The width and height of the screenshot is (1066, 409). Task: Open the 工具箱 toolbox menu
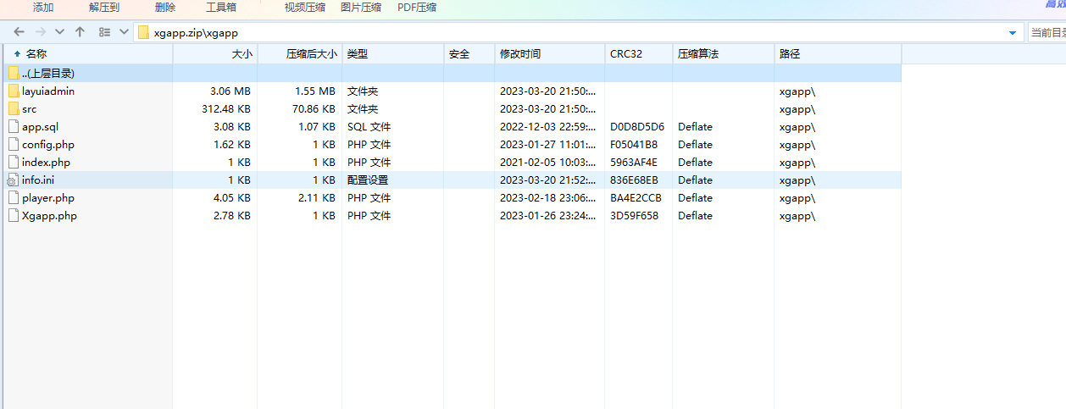pyautogui.click(x=221, y=8)
